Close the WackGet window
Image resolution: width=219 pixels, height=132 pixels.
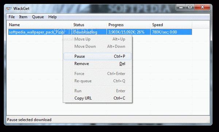[202, 7]
